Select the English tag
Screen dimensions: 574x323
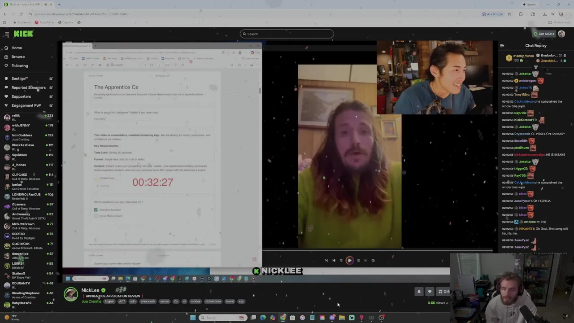pyautogui.click(x=109, y=301)
